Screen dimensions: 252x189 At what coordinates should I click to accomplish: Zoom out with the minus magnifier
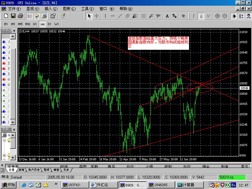pos(225,16)
